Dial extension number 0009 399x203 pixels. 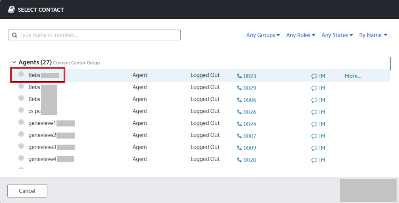pos(250,148)
